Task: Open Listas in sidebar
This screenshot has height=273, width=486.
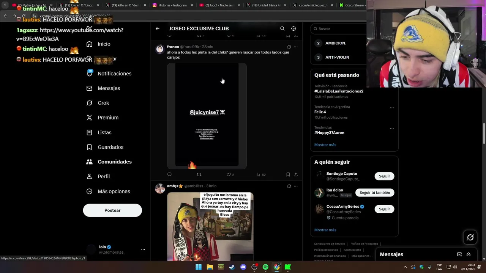Action: point(99,132)
